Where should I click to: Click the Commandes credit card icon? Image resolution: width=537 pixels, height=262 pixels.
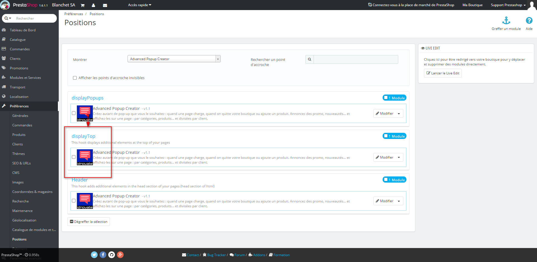coord(4,49)
